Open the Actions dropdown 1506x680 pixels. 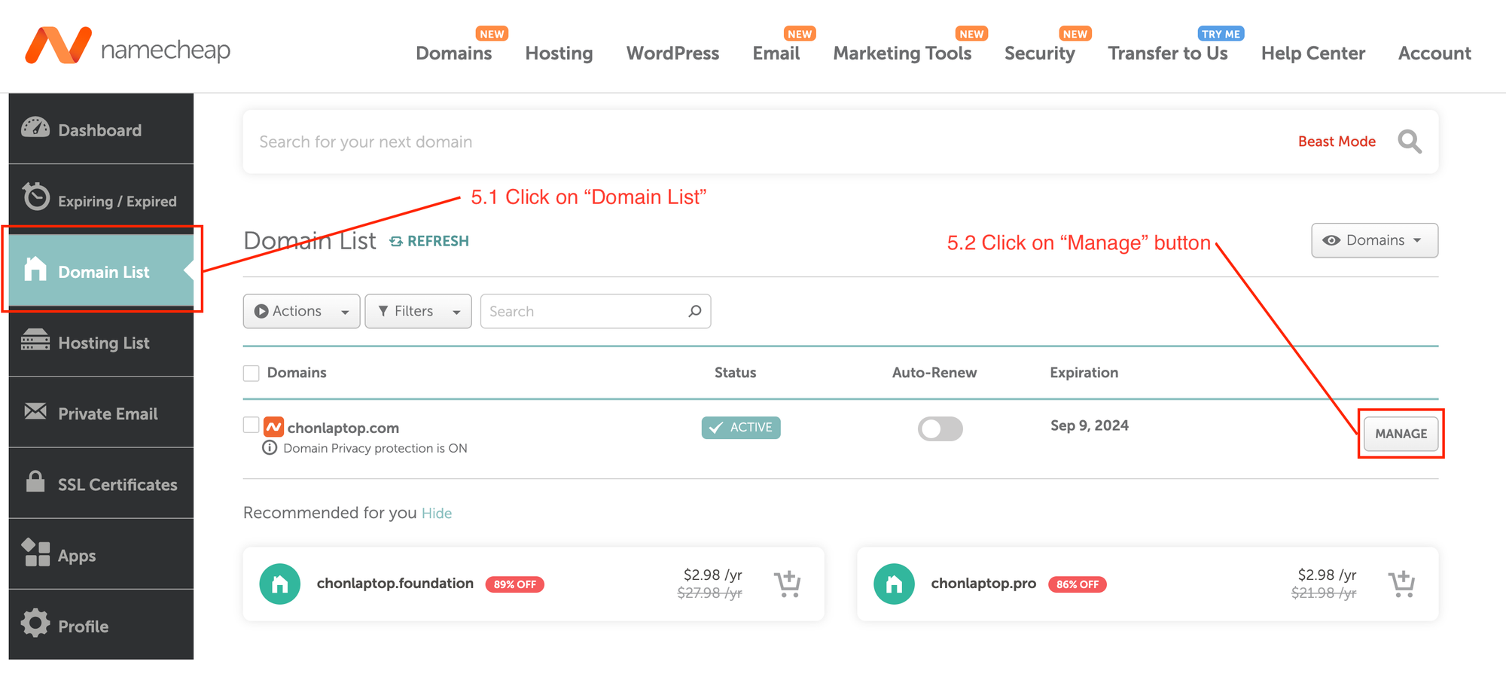(x=301, y=311)
